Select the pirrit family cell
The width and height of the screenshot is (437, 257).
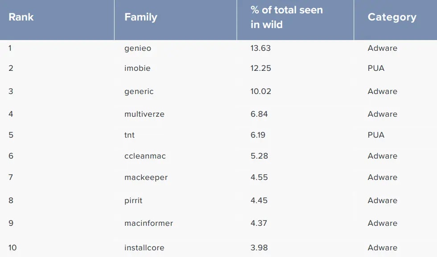tap(133, 200)
